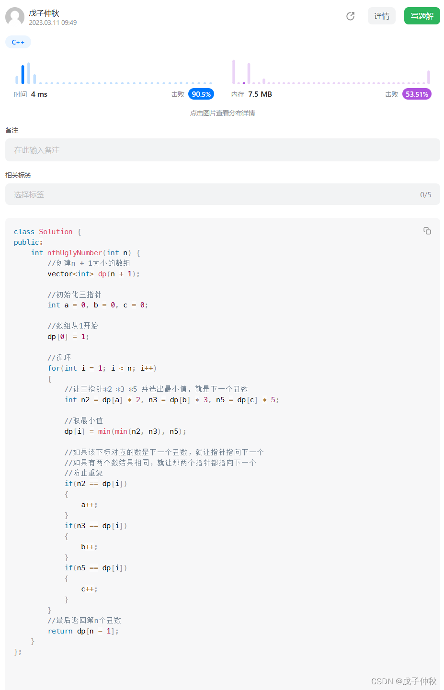Open the 选择标签 tag selector
444x690 pixels.
[x=223, y=194]
